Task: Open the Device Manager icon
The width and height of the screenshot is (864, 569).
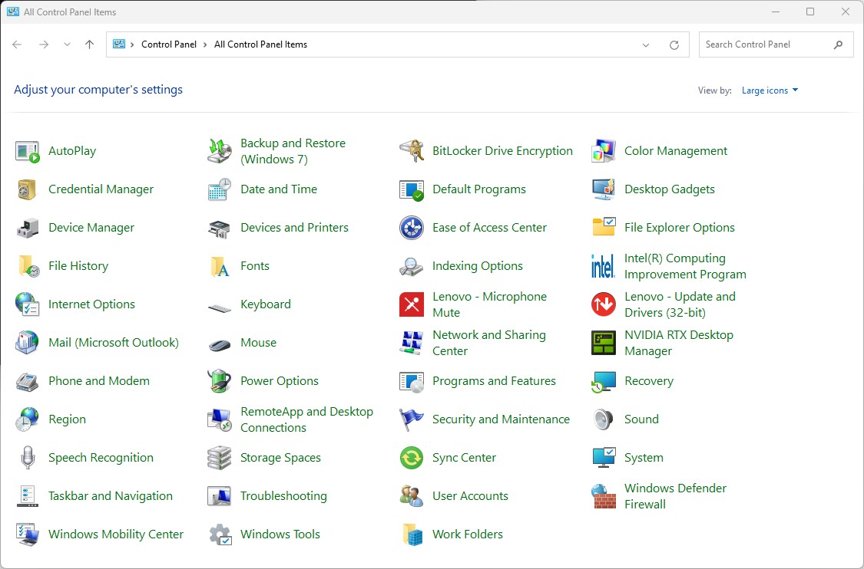Action: click(27, 228)
